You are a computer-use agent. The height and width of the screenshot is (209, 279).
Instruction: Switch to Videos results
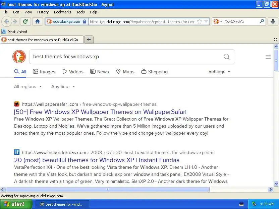(73, 72)
